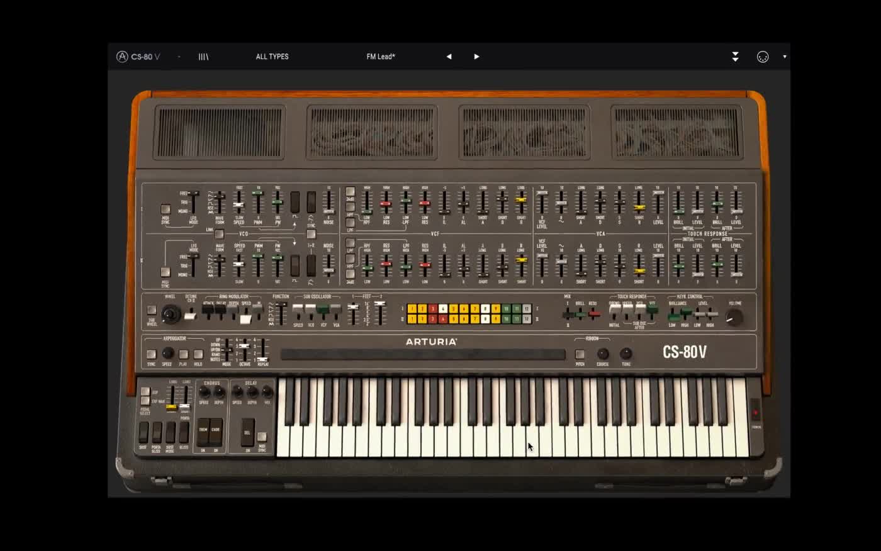Select red preset button 3 in row II
Image resolution: width=881 pixels, height=551 pixels.
tap(432, 319)
